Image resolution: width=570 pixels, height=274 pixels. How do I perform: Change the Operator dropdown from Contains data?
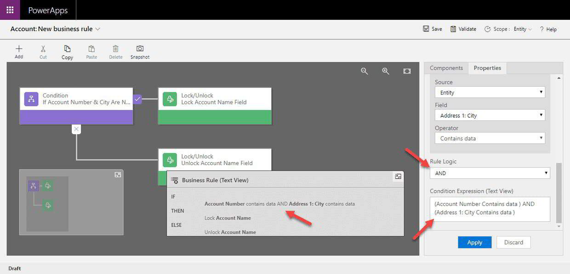coord(490,138)
